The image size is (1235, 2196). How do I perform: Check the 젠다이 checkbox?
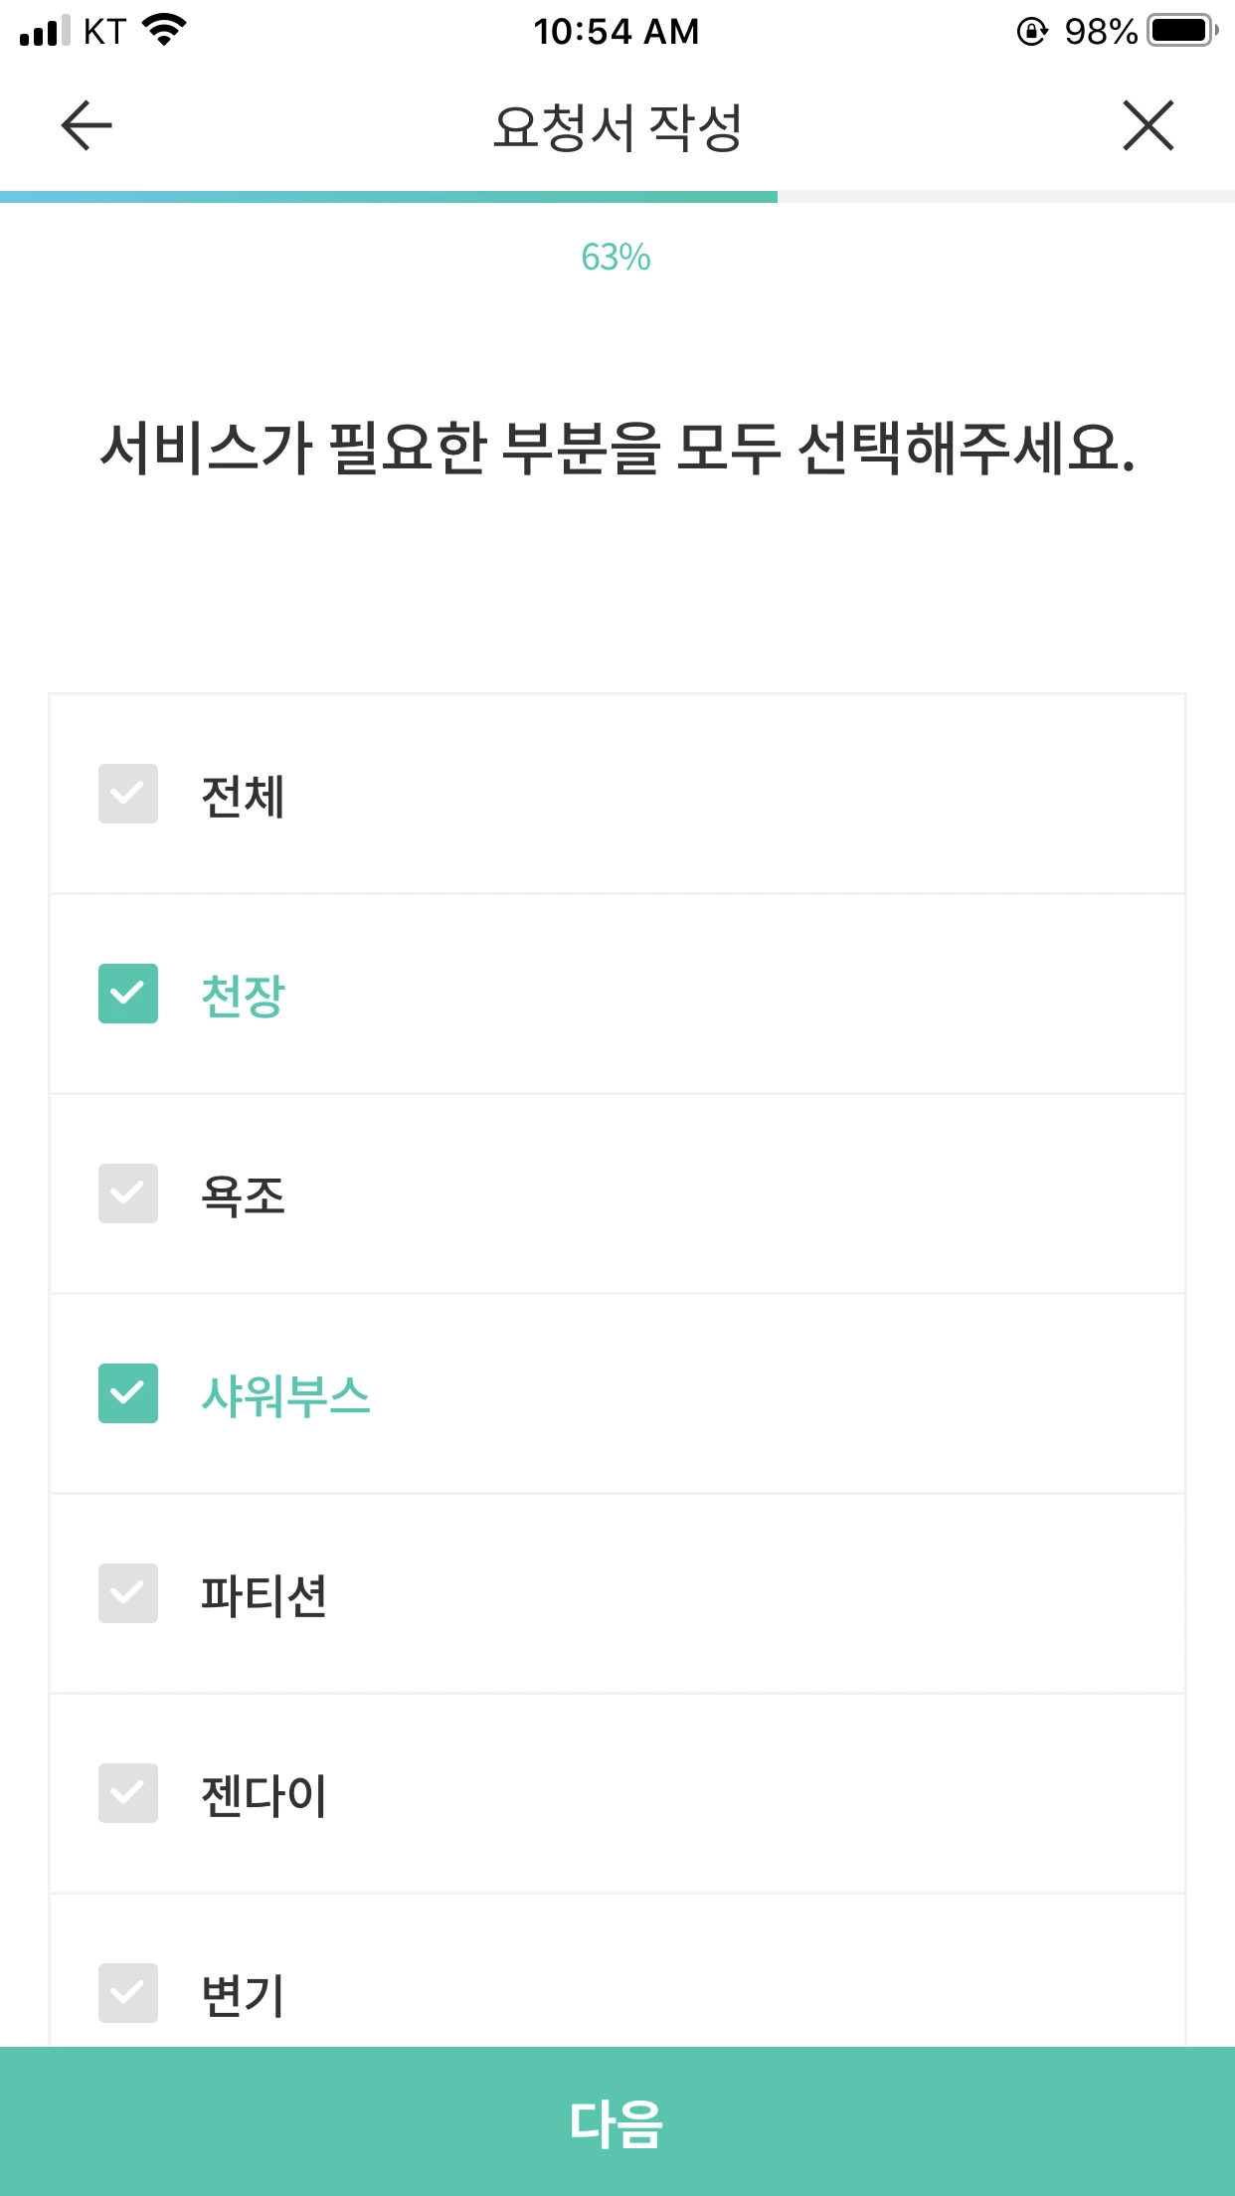(x=128, y=1793)
